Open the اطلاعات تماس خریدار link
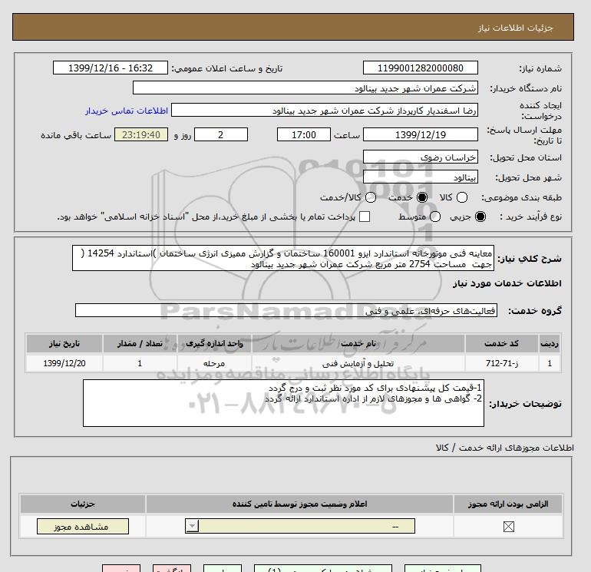The width and height of the screenshot is (591, 572). pyautogui.click(x=127, y=111)
